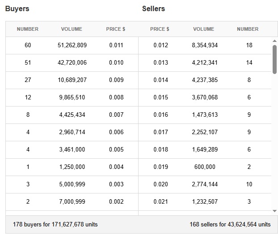
Task: Select seller volume 4,237,385
Action: click(205, 80)
